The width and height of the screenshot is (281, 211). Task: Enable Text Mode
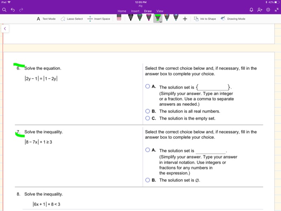(46, 19)
